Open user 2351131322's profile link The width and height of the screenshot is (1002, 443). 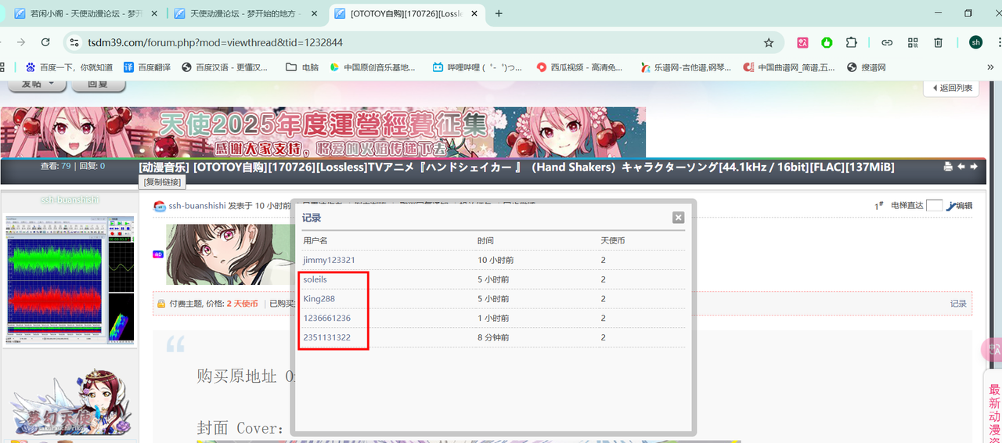(x=326, y=338)
